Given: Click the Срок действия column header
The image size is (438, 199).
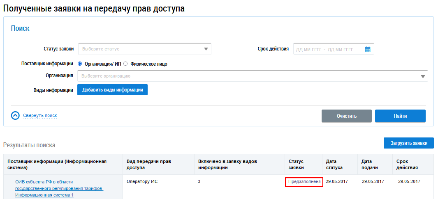Looking at the screenshot, I should [407, 164].
